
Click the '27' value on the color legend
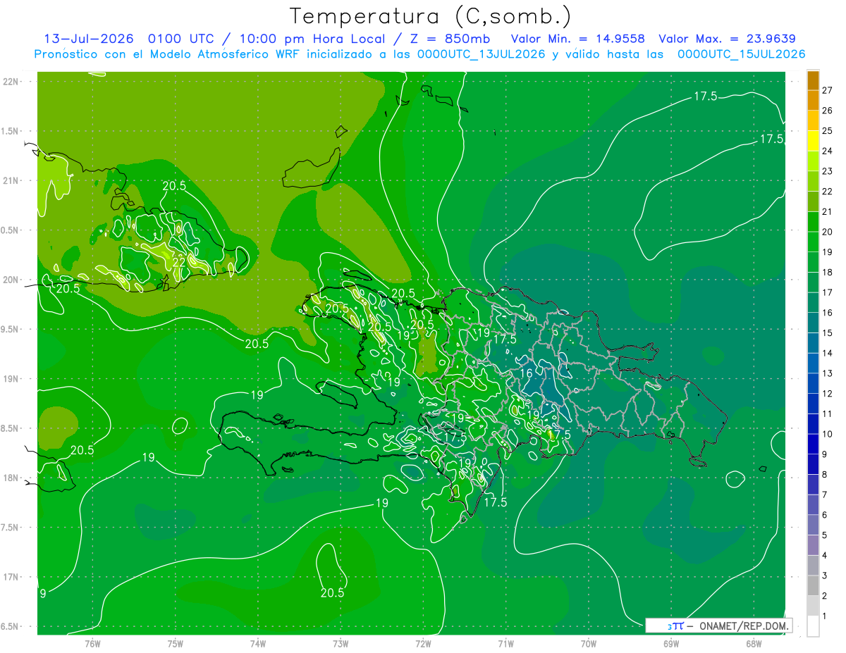click(828, 90)
